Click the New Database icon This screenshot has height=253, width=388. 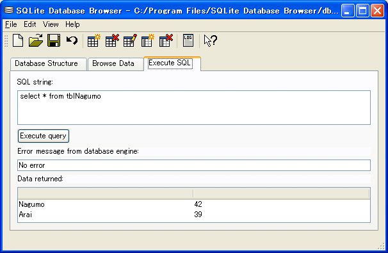[x=18, y=40]
